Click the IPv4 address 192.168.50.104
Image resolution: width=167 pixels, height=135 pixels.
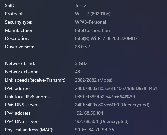pyautogui.click(x=89, y=113)
